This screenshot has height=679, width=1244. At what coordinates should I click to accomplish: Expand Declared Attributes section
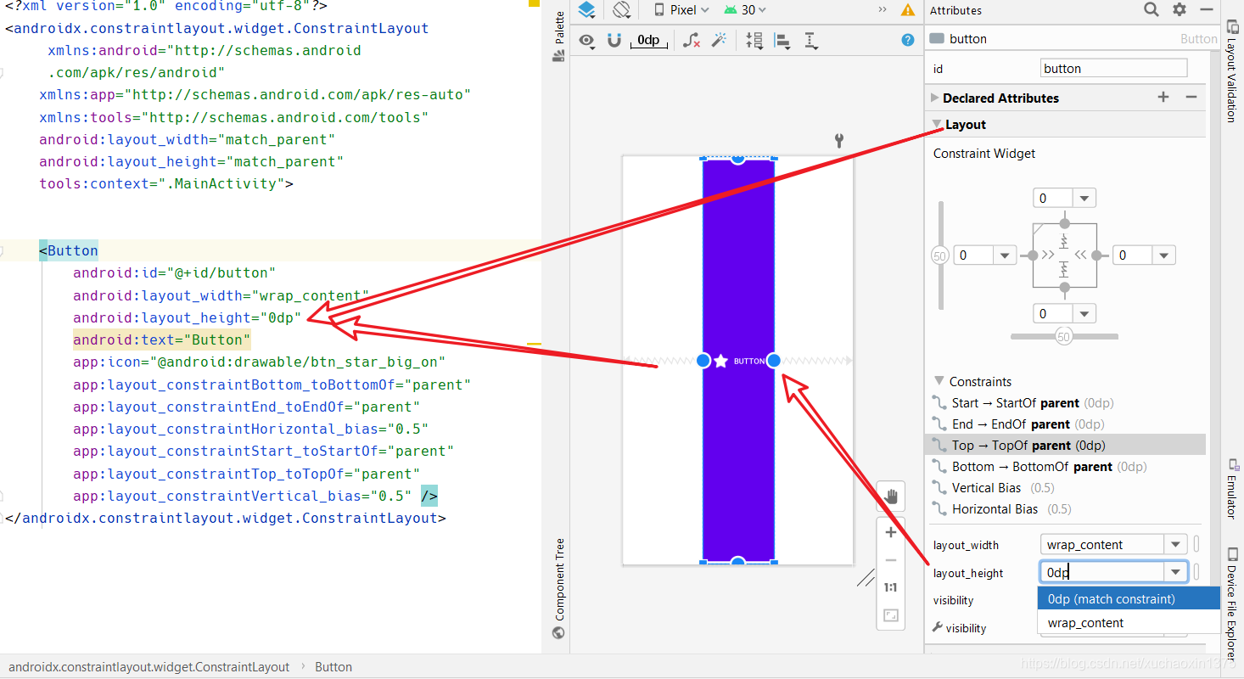click(935, 98)
